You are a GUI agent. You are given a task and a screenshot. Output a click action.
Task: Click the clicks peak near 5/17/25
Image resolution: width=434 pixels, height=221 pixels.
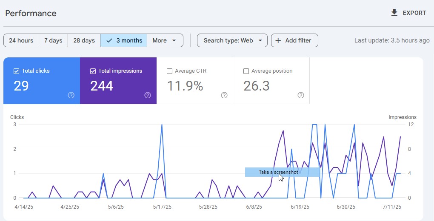tap(162, 125)
